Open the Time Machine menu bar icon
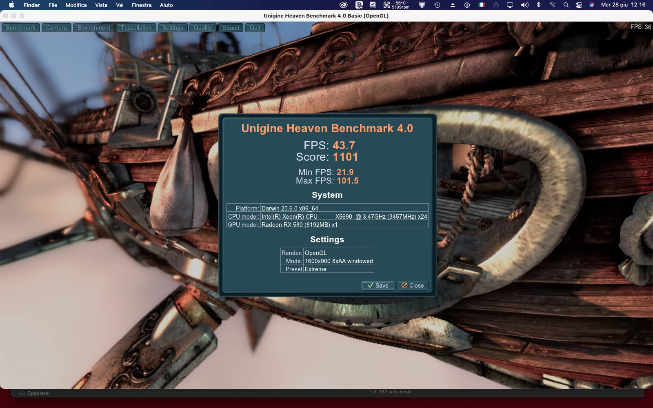The width and height of the screenshot is (653, 408). point(437,5)
